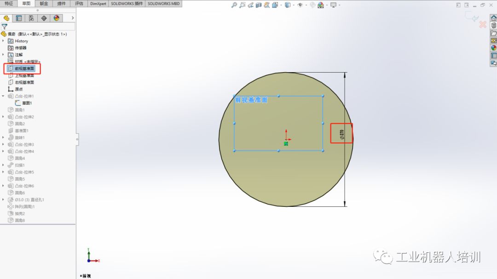Viewport: 497px width, 279px height.
Task: Open the DimXpertManager crosshair icon
Action: pyautogui.click(x=44, y=18)
